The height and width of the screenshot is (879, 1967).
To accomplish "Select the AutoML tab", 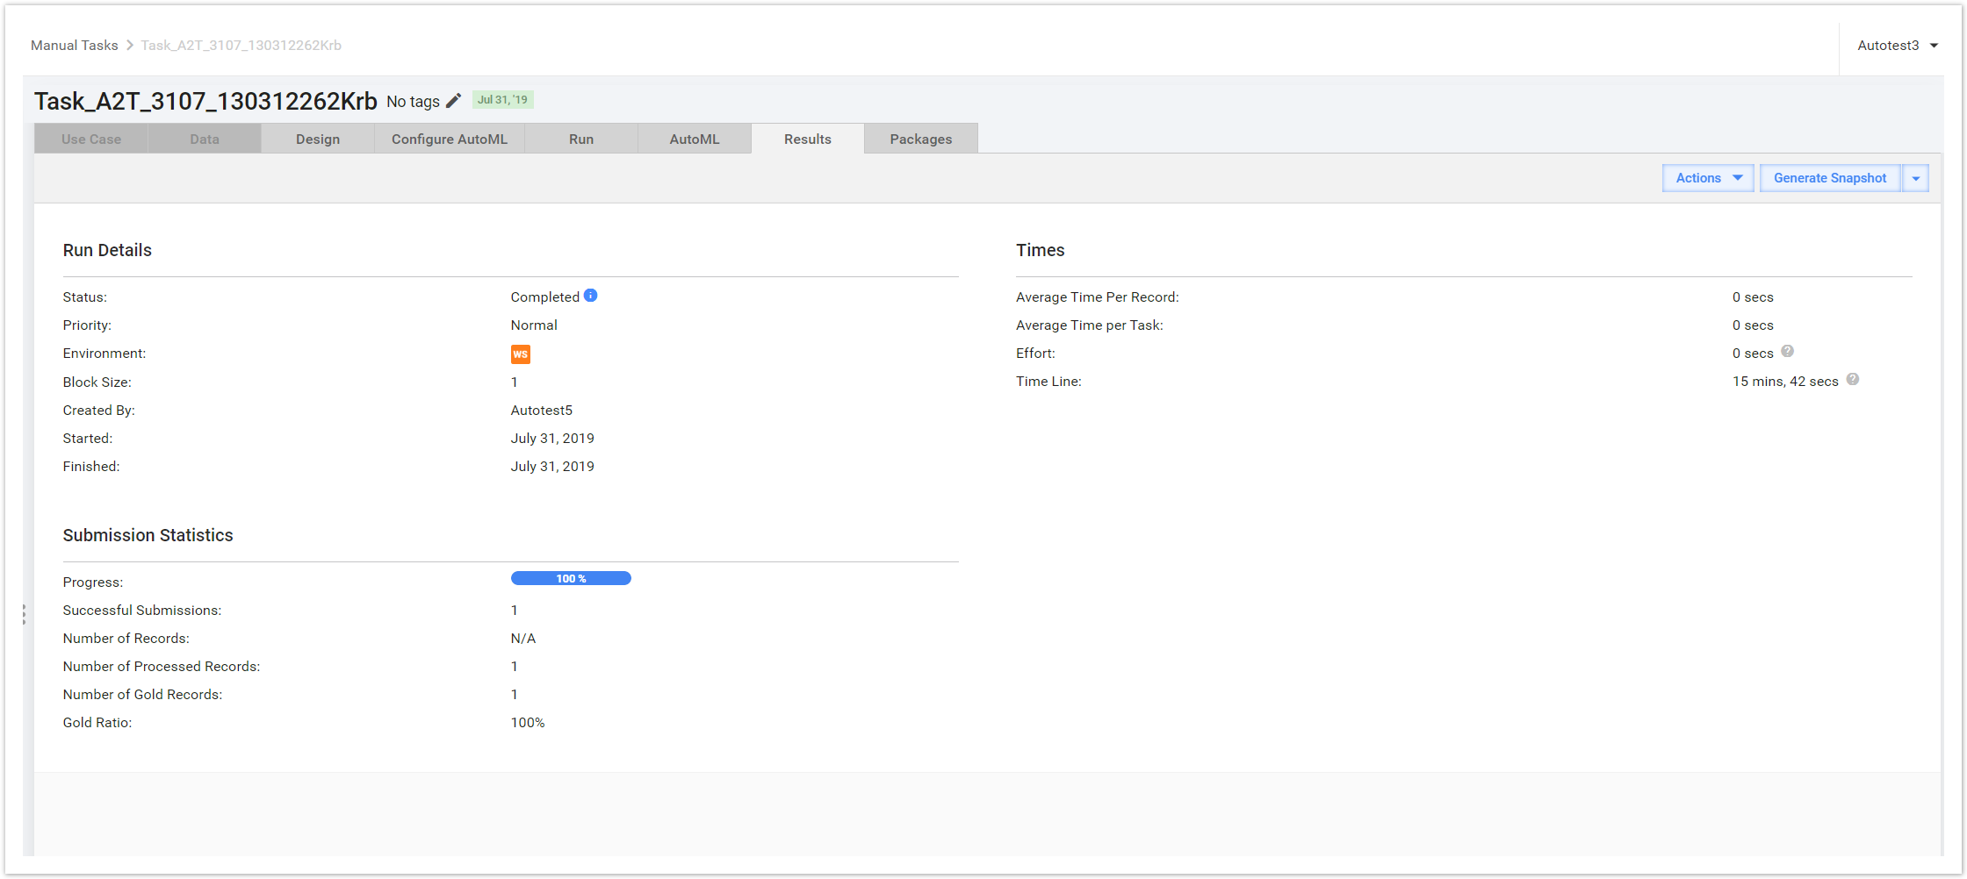I will tap(695, 139).
